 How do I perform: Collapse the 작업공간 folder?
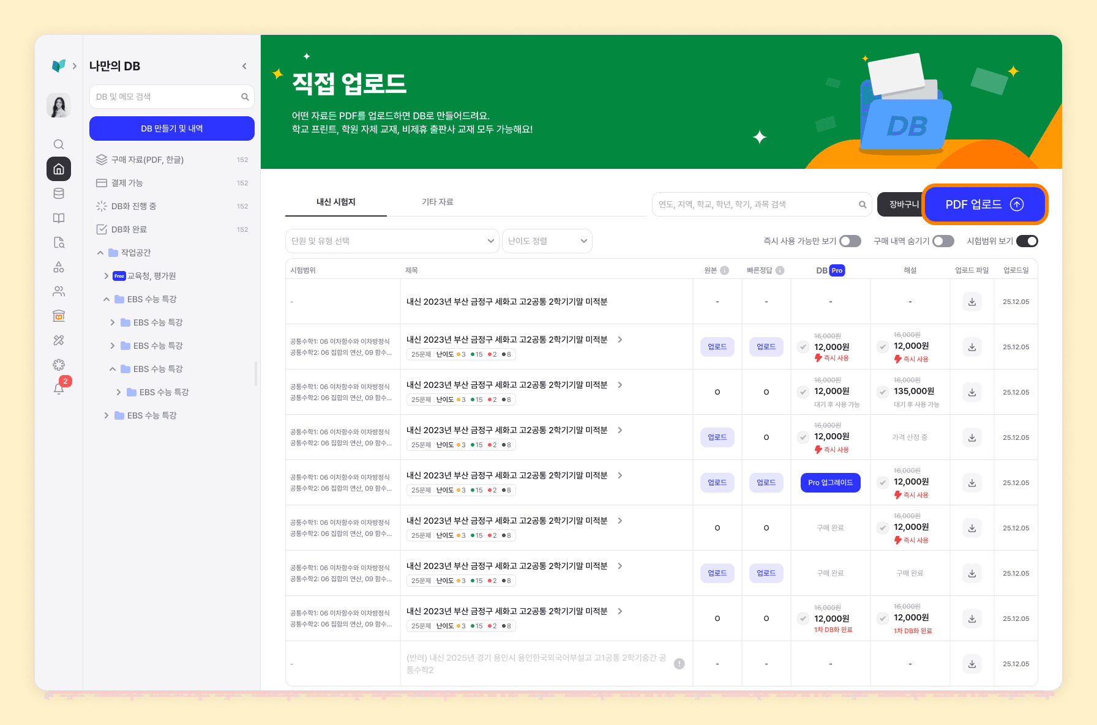100,253
